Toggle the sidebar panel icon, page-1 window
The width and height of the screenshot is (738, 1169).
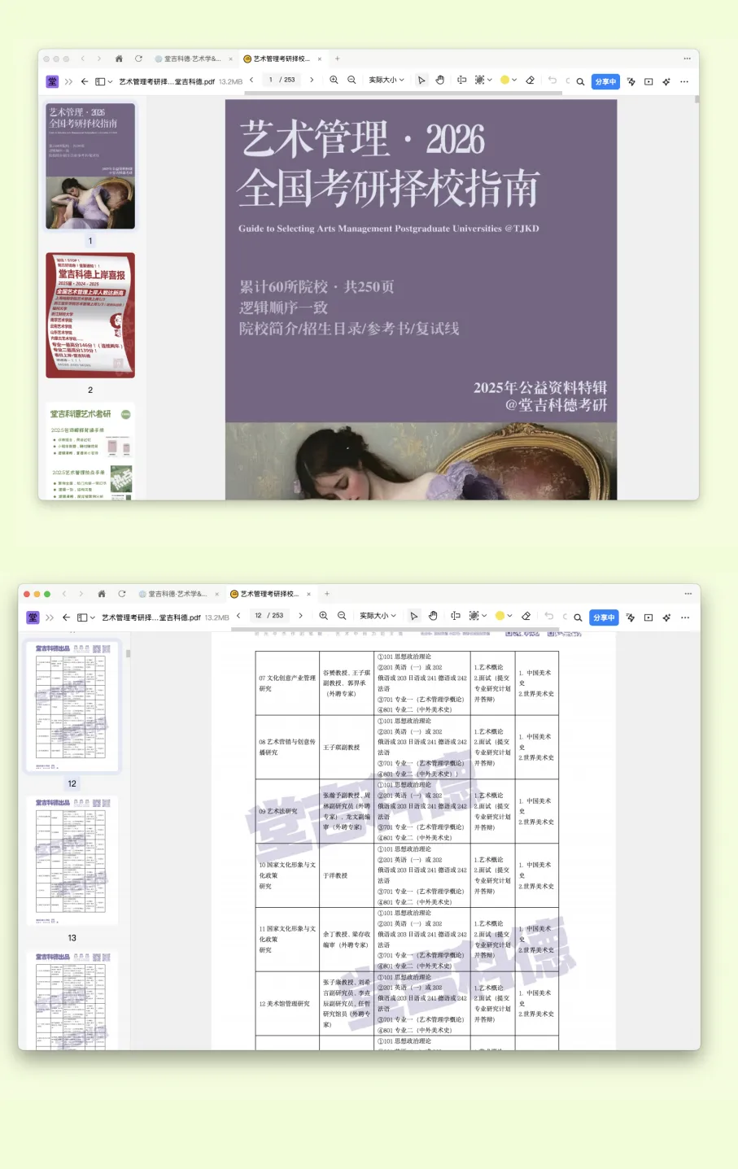(x=101, y=81)
